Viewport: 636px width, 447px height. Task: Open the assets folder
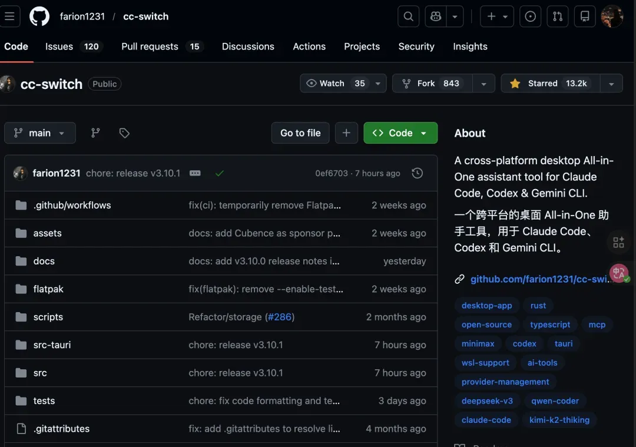point(48,233)
